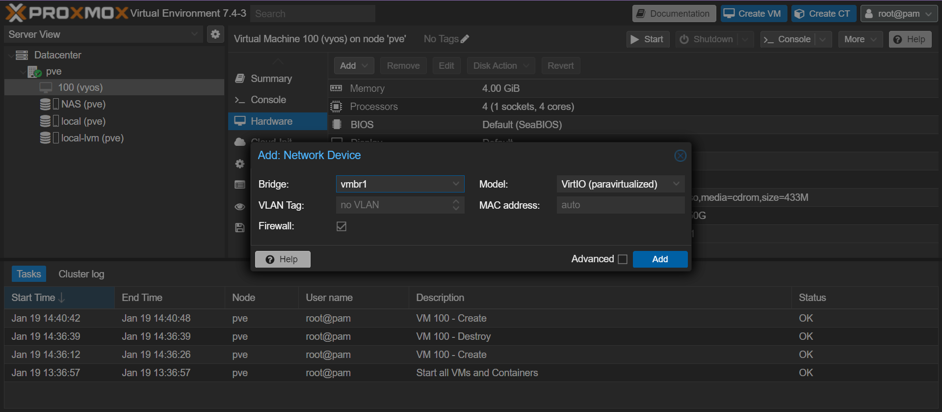Image resolution: width=942 pixels, height=412 pixels.
Task: Click the Memory 4.00 GiB value
Action: (500, 88)
